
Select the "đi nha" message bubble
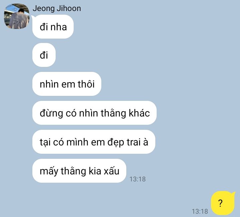(x=53, y=27)
